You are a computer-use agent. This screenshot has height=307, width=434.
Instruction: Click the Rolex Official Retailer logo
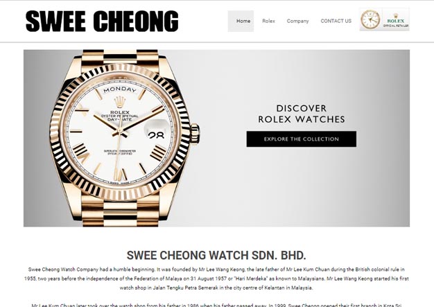coord(396,19)
